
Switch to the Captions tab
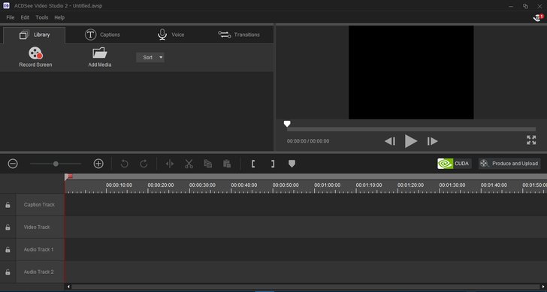102,35
